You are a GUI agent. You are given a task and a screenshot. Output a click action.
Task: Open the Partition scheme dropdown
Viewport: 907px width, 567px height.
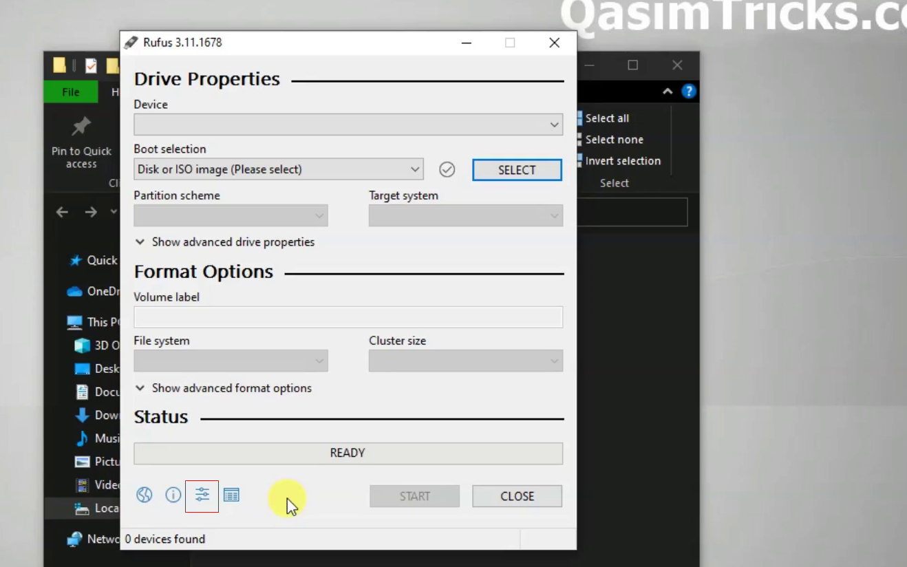[231, 215]
